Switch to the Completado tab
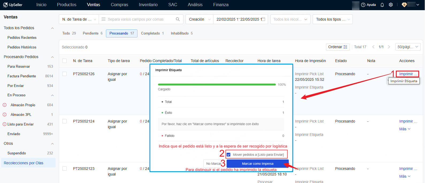425x183 pixels. (152, 33)
